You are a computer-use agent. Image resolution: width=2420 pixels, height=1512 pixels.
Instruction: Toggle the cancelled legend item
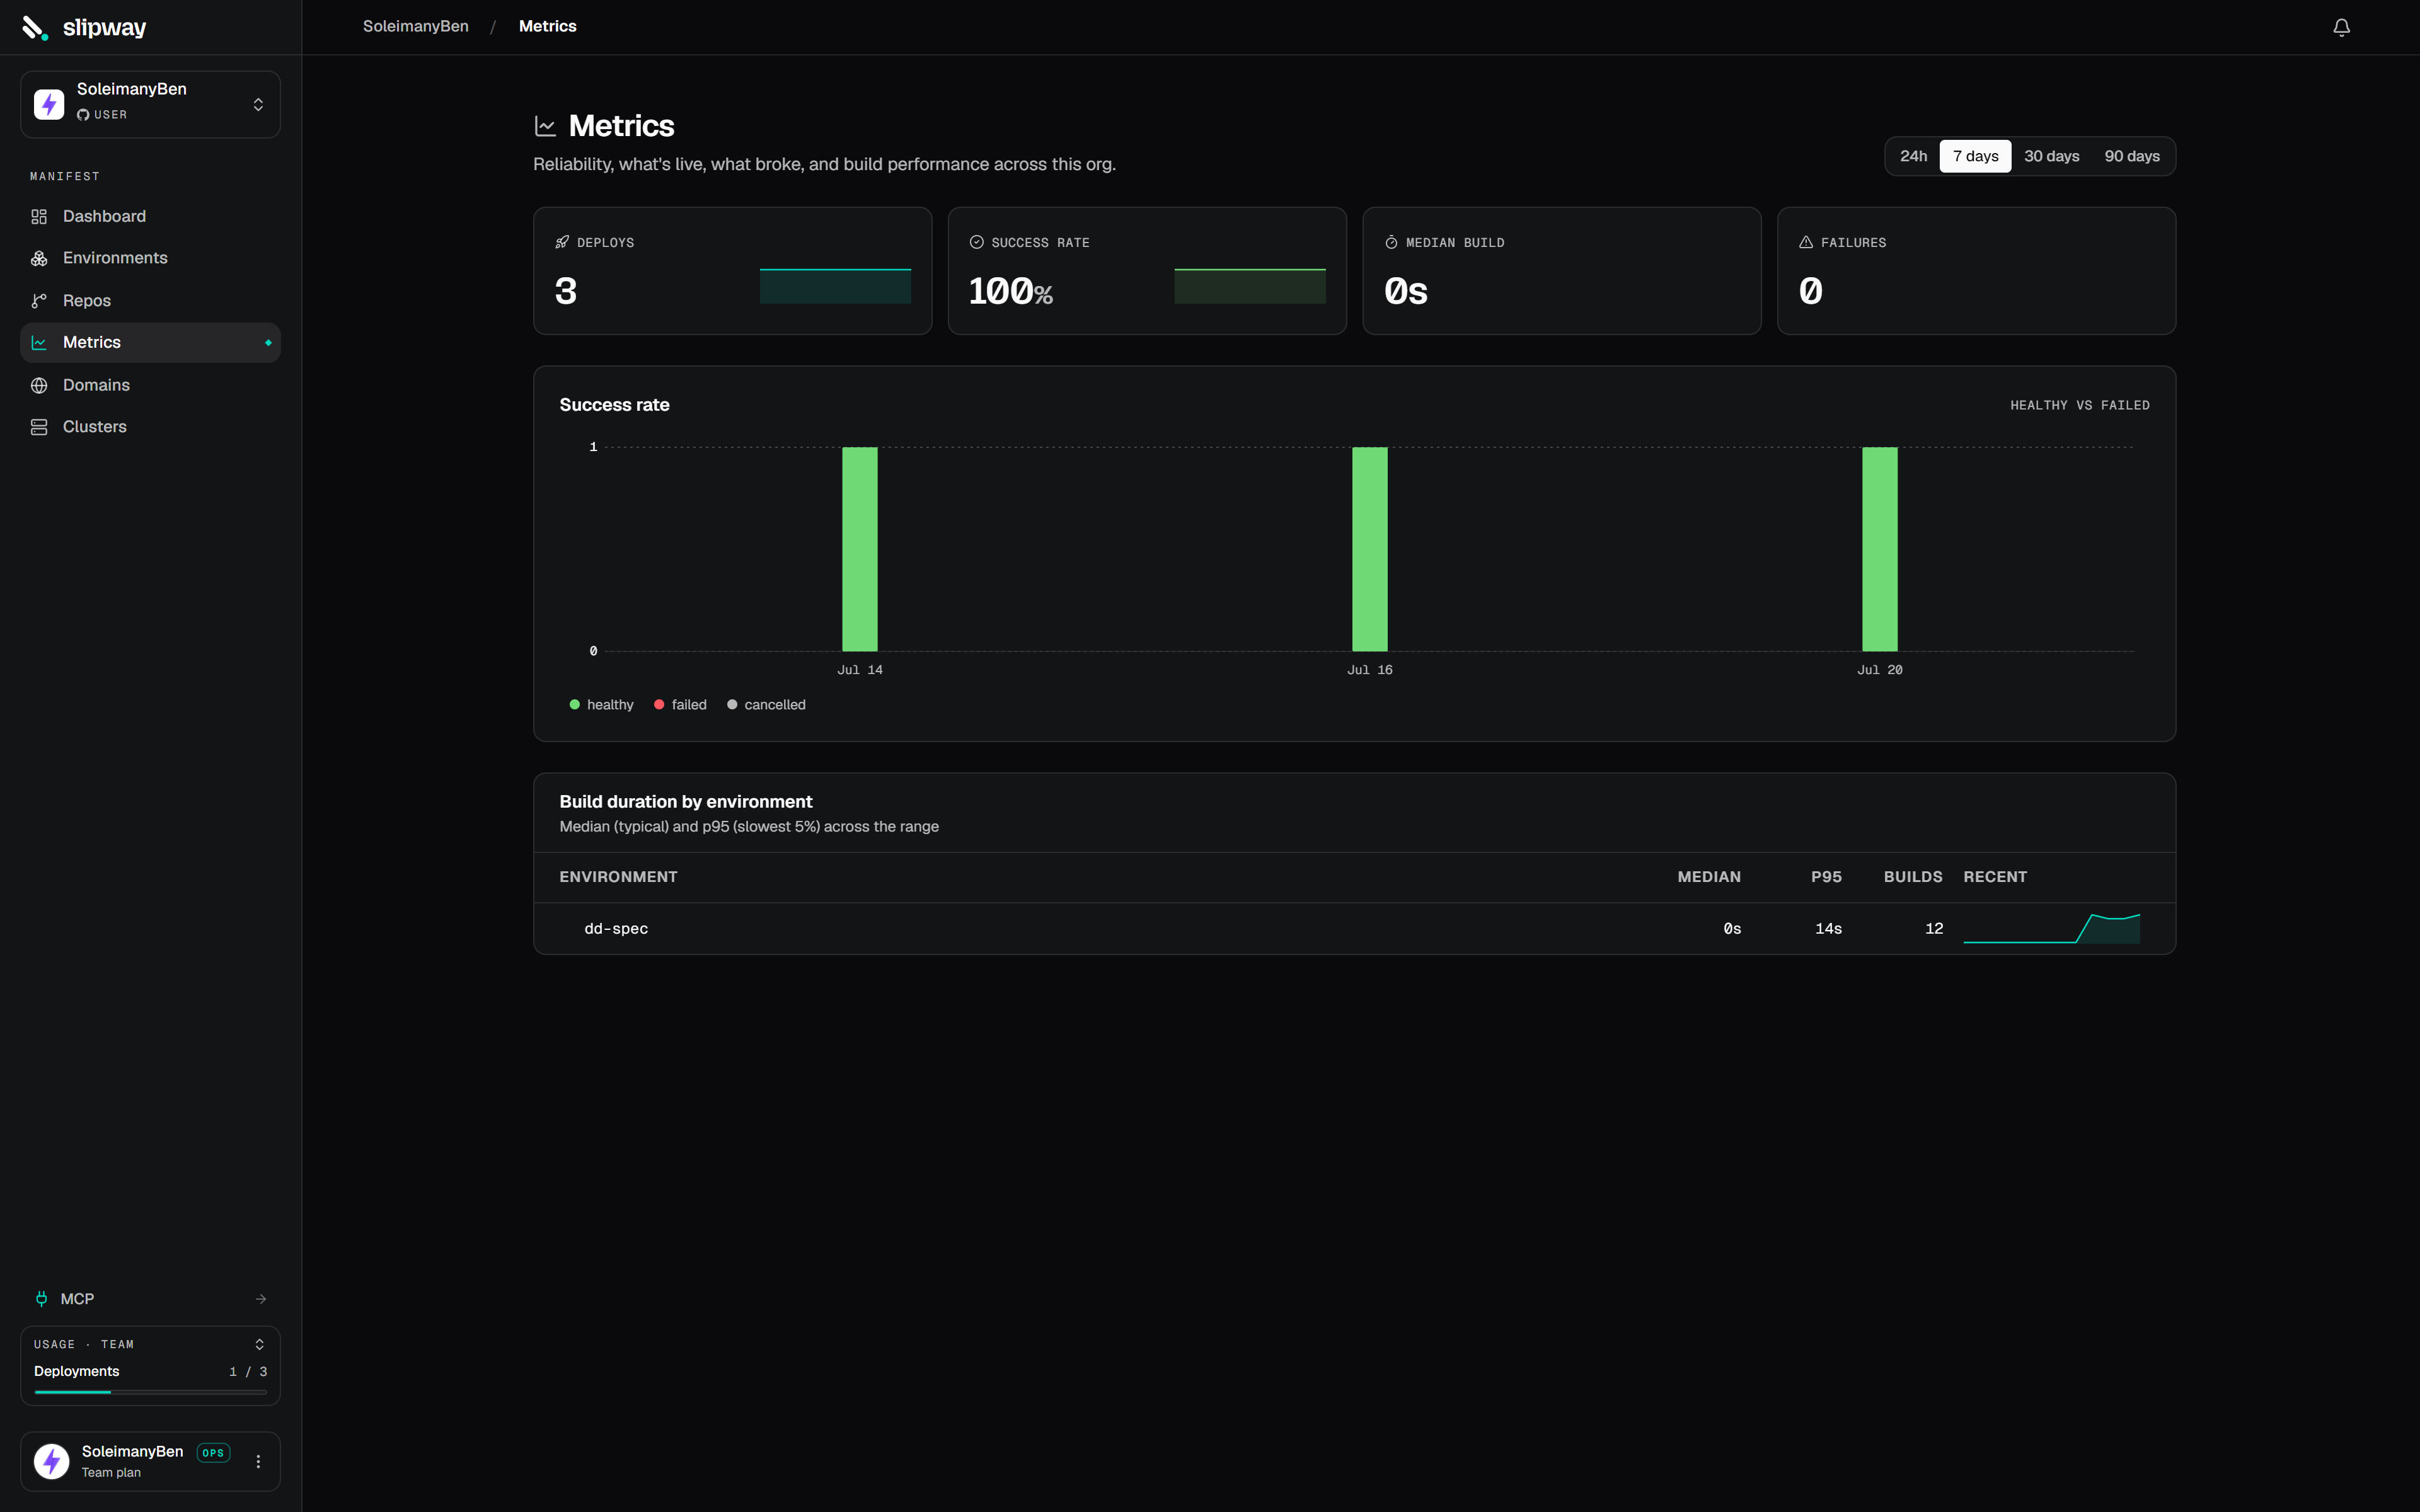click(x=766, y=705)
